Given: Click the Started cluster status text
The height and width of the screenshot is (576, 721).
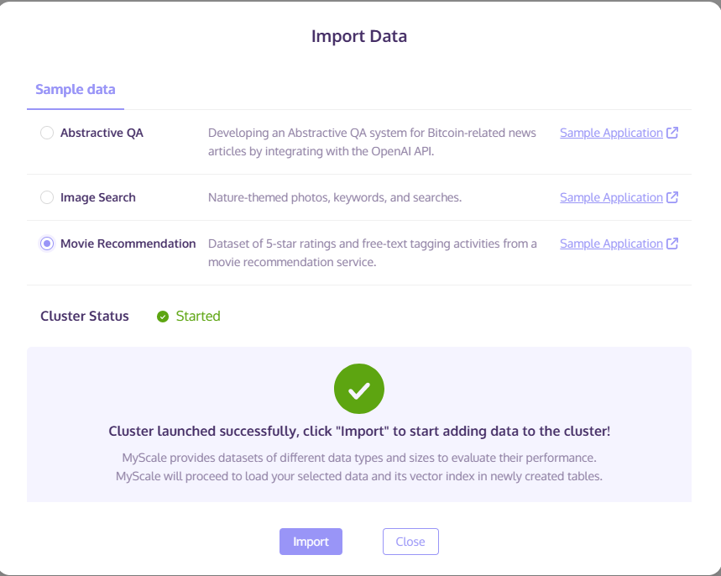Looking at the screenshot, I should 198,317.
